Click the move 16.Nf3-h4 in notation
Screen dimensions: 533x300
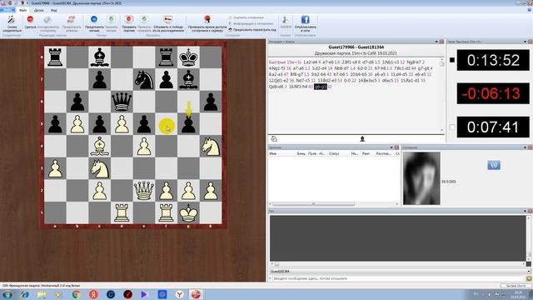pyautogui.click(x=297, y=87)
